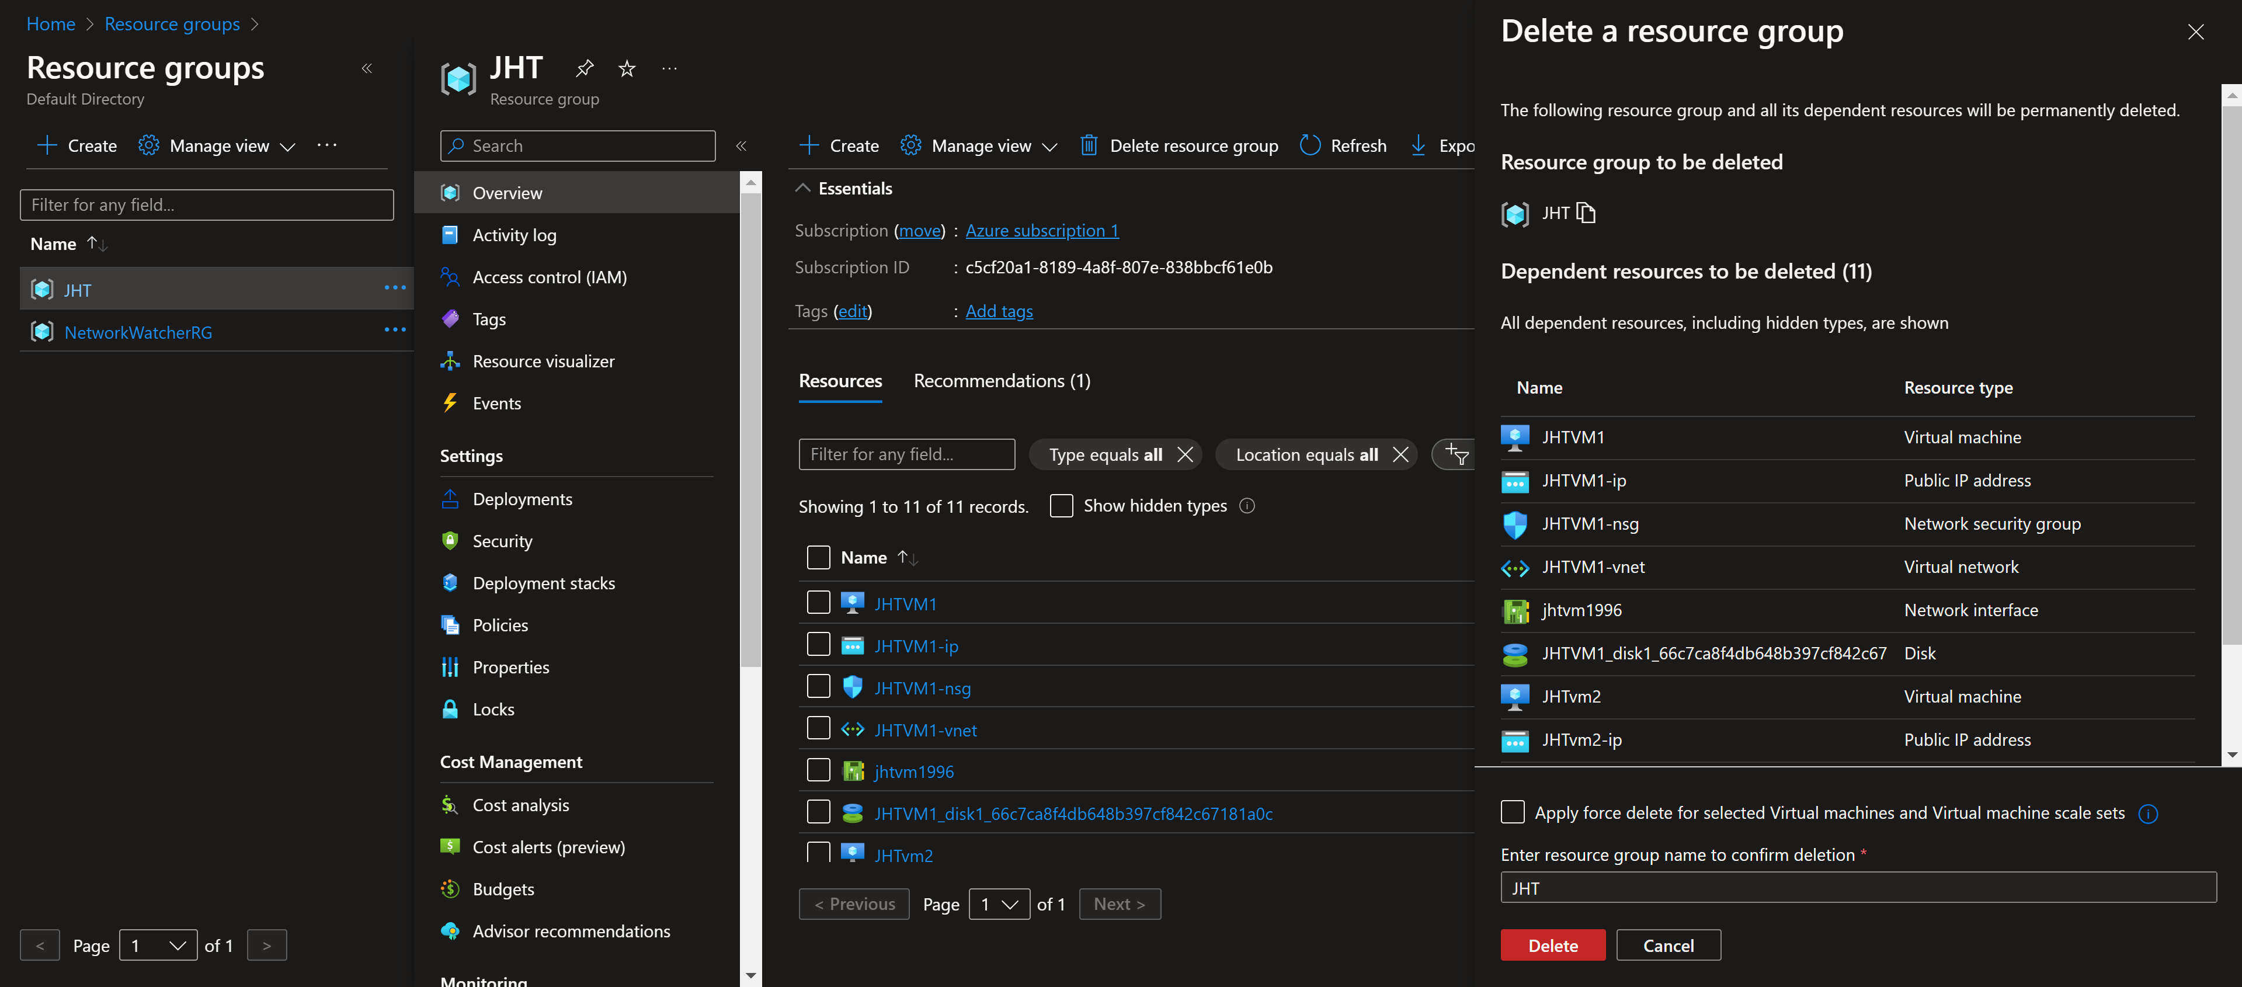Select the Resources tab
The height and width of the screenshot is (987, 2242).
(x=840, y=381)
